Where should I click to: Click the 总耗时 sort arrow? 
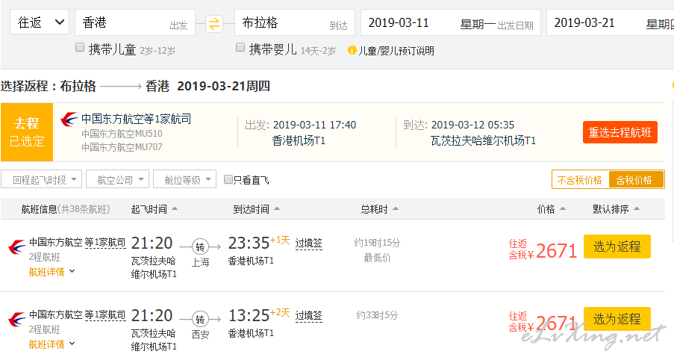coord(395,209)
